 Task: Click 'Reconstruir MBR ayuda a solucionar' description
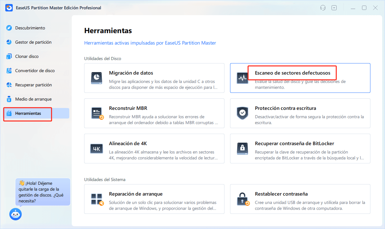pos(163,120)
